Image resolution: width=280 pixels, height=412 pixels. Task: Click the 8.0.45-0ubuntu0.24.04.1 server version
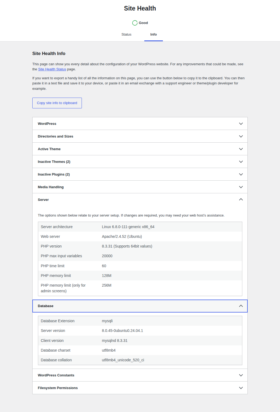(x=122, y=331)
